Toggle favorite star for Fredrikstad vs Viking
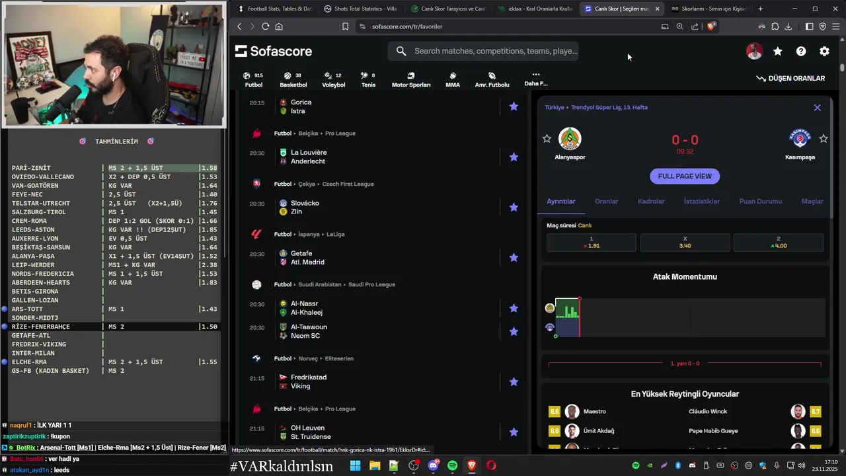846x476 pixels. pos(514,381)
